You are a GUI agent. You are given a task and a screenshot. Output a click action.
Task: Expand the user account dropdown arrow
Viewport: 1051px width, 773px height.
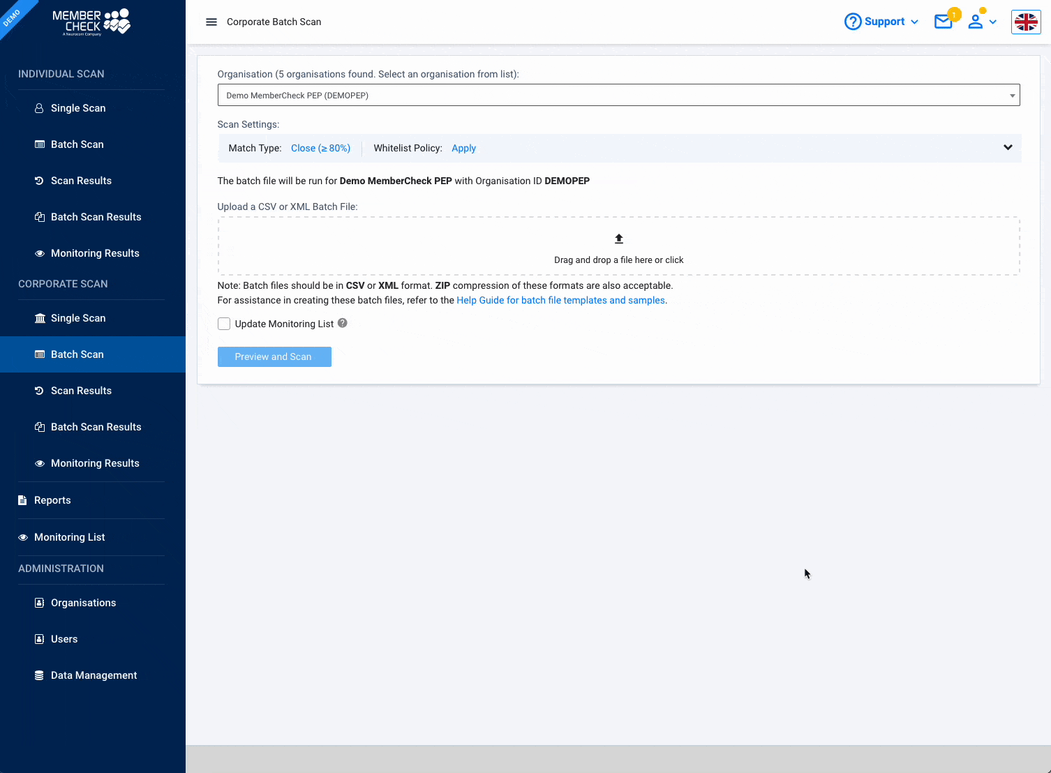point(993,22)
